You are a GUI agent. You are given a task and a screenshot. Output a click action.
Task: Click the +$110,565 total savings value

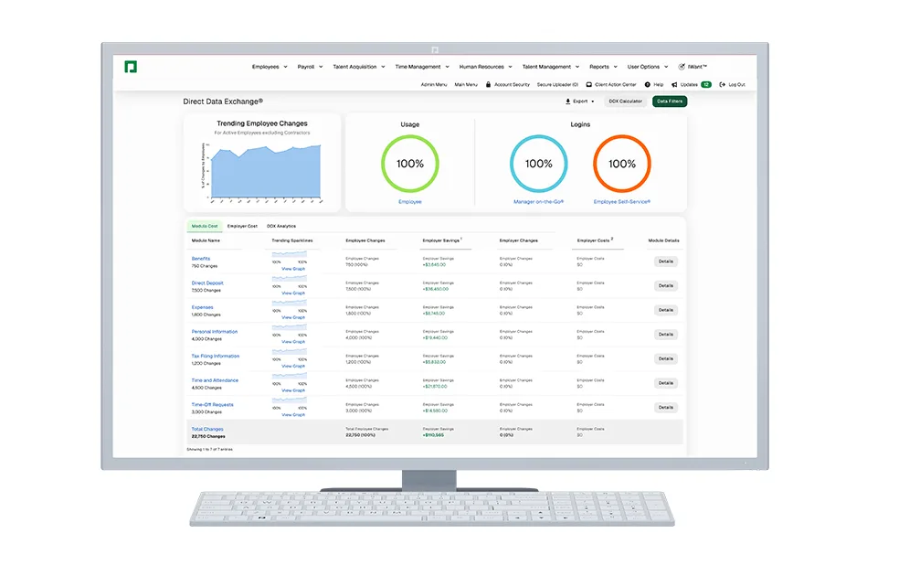tap(434, 436)
